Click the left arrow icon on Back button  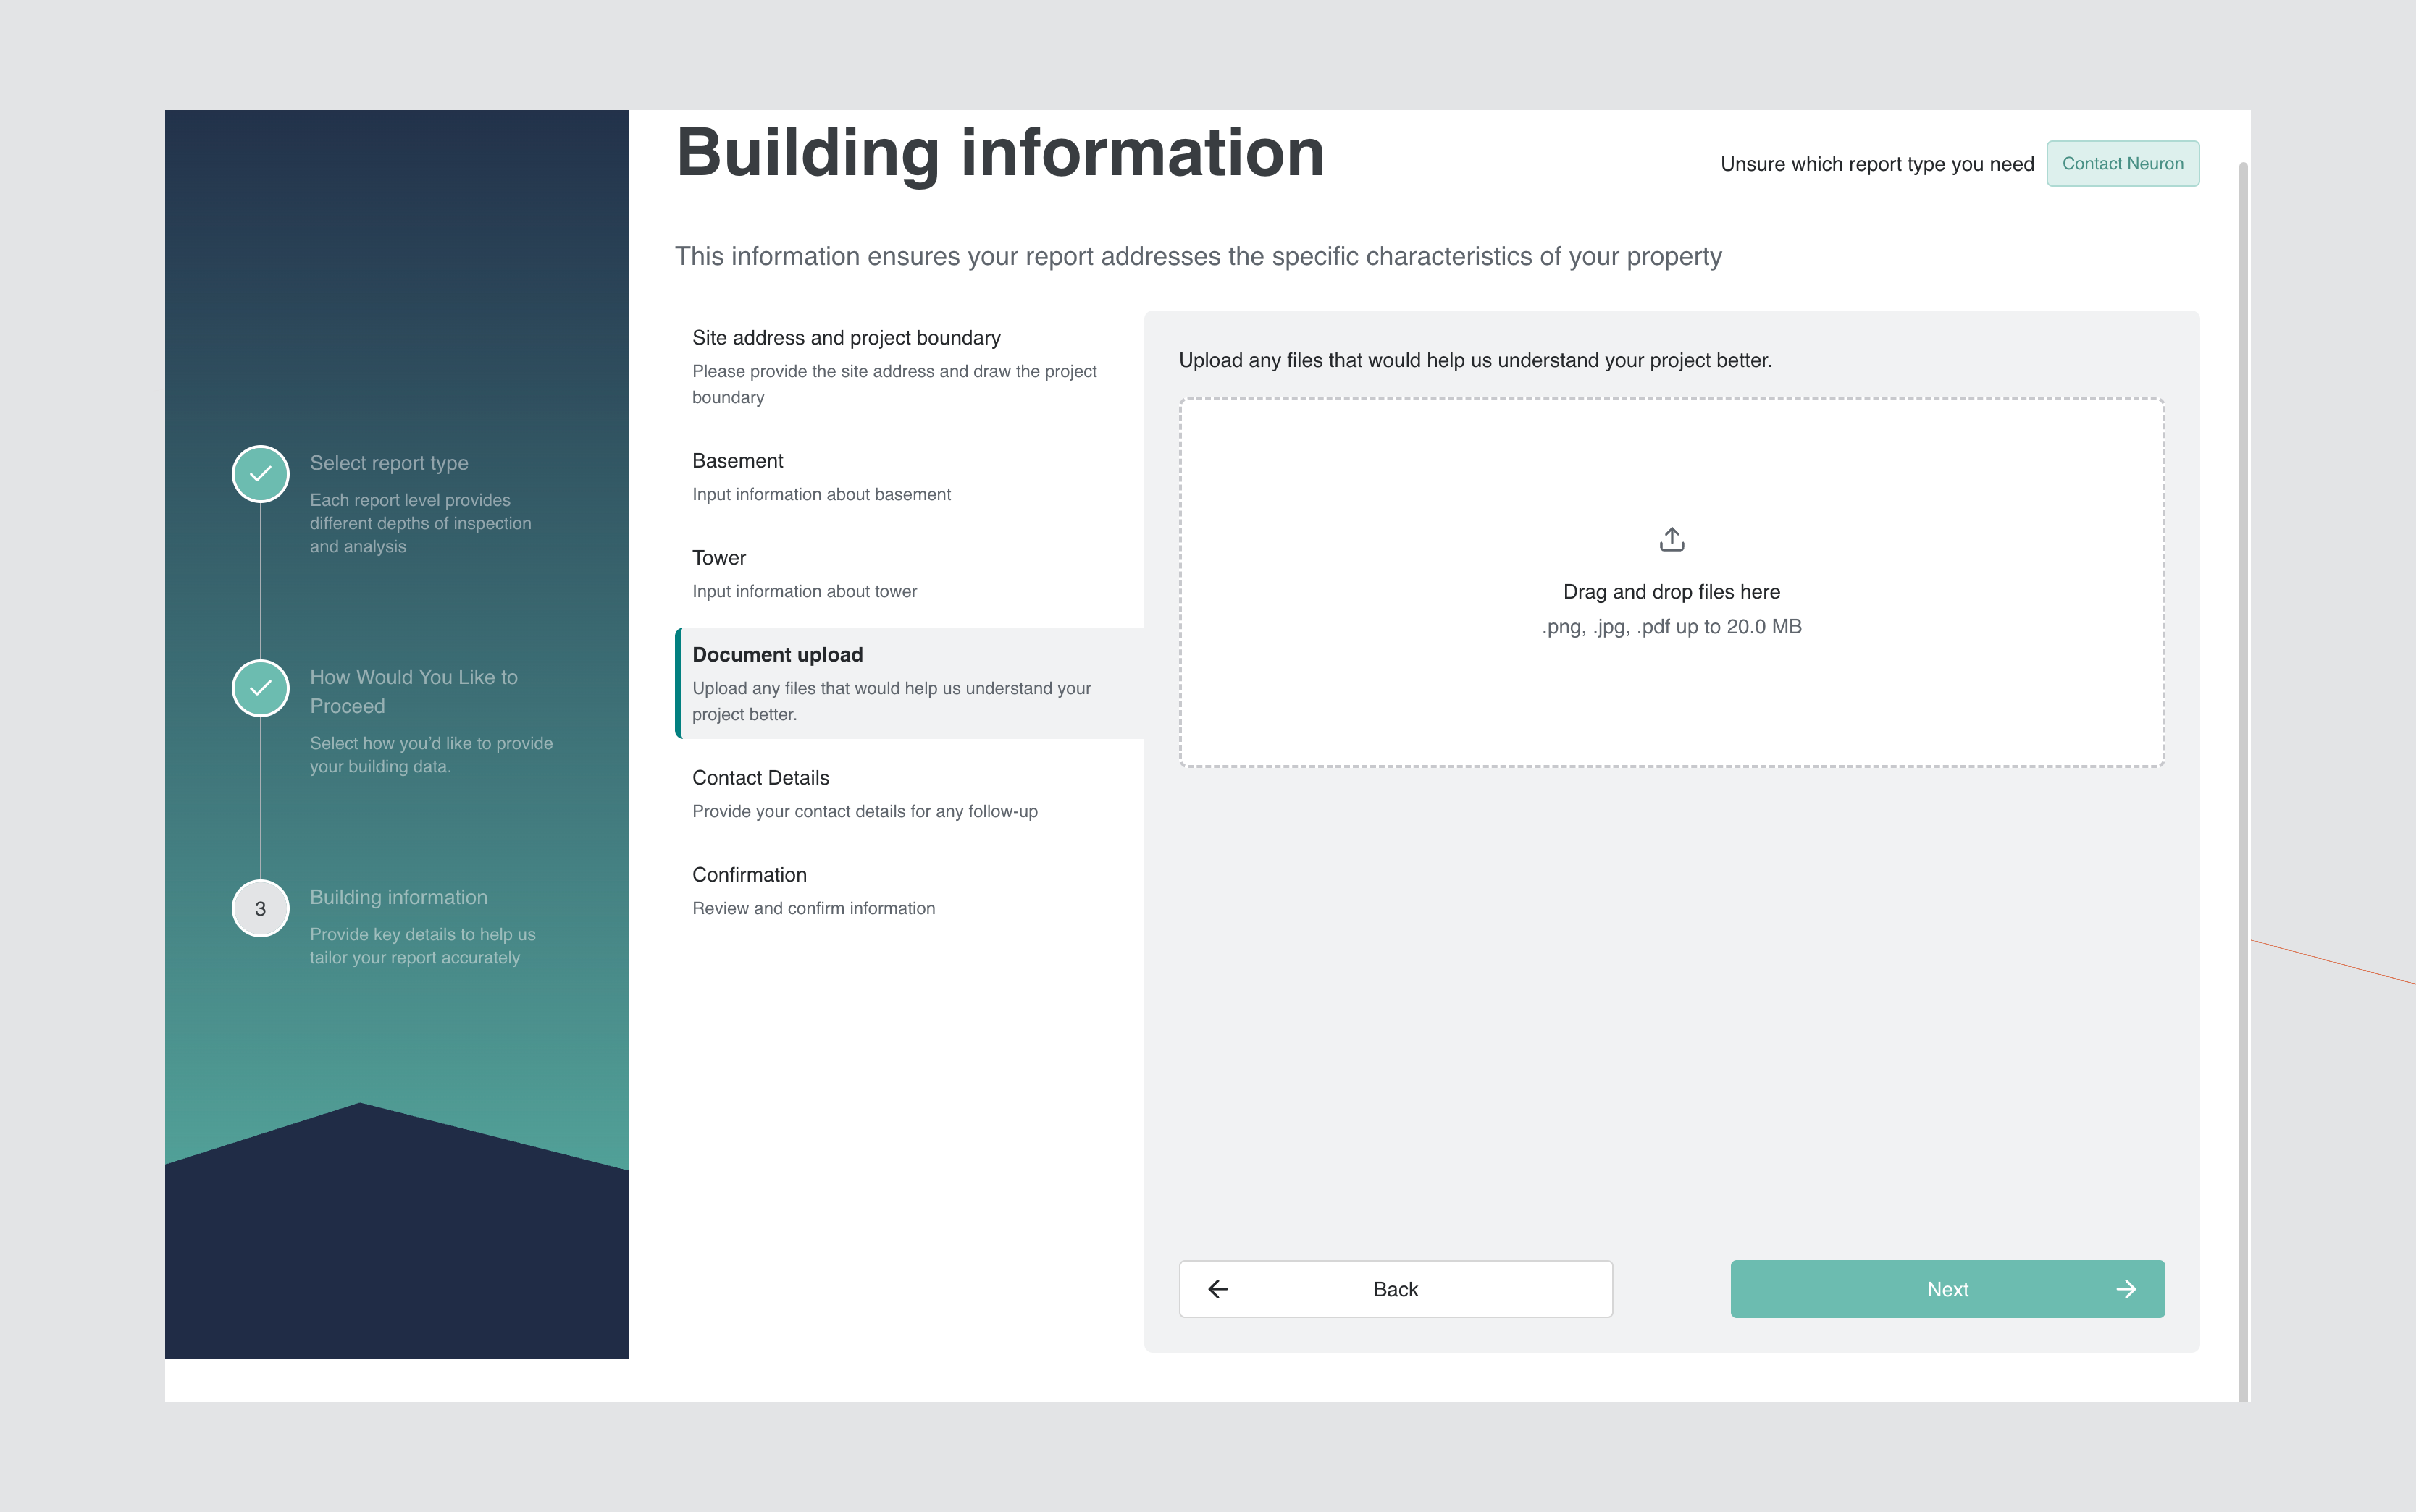(x=1217, y=1289)
